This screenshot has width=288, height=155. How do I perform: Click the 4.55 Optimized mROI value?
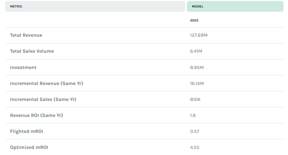pos(195,147)
